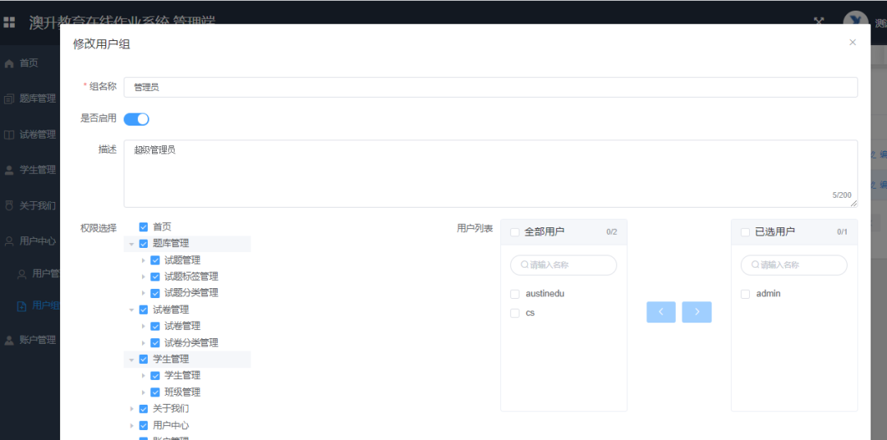887x440 pixels.
Task: Uncheck the 试题分类管理 checkbox
Action: pos(155,293)
